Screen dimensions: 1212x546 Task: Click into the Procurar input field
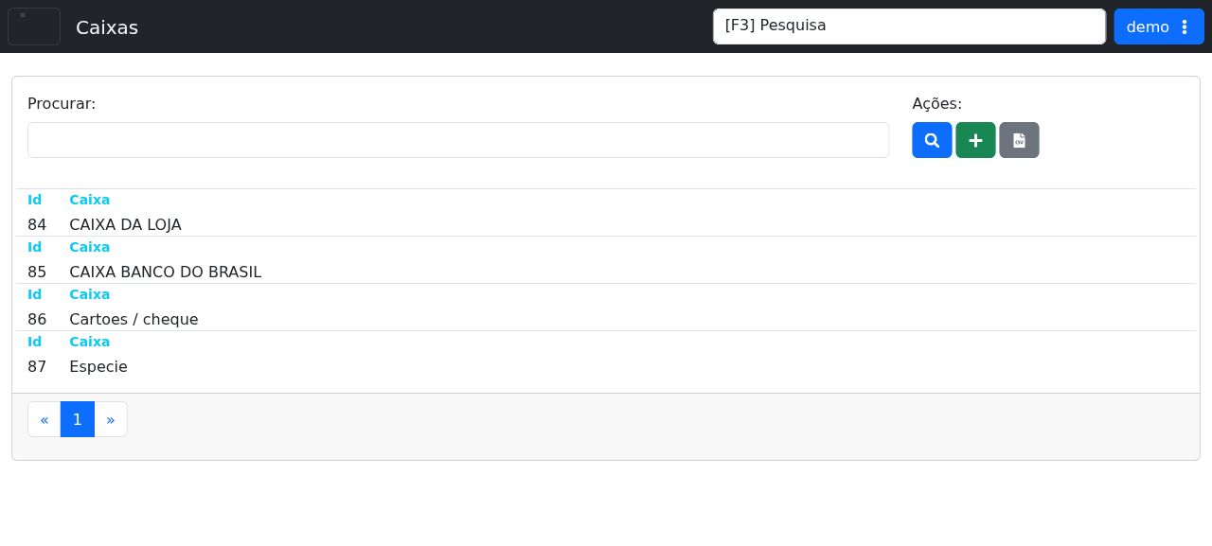coord(458,140)
